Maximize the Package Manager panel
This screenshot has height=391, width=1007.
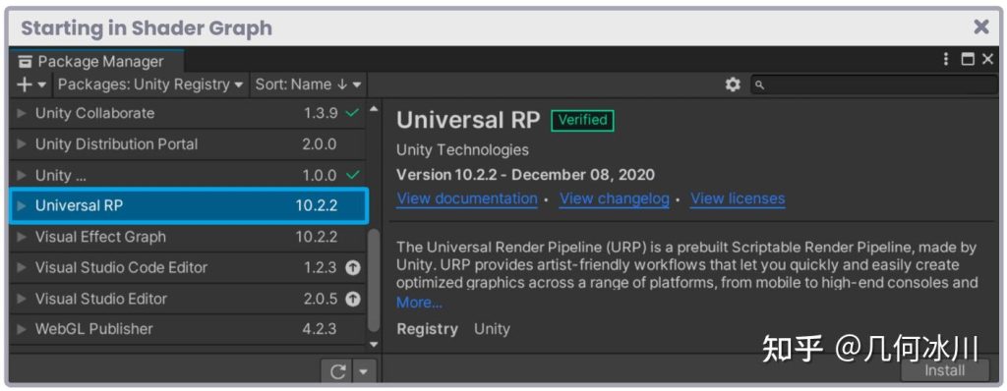(968, 60)
